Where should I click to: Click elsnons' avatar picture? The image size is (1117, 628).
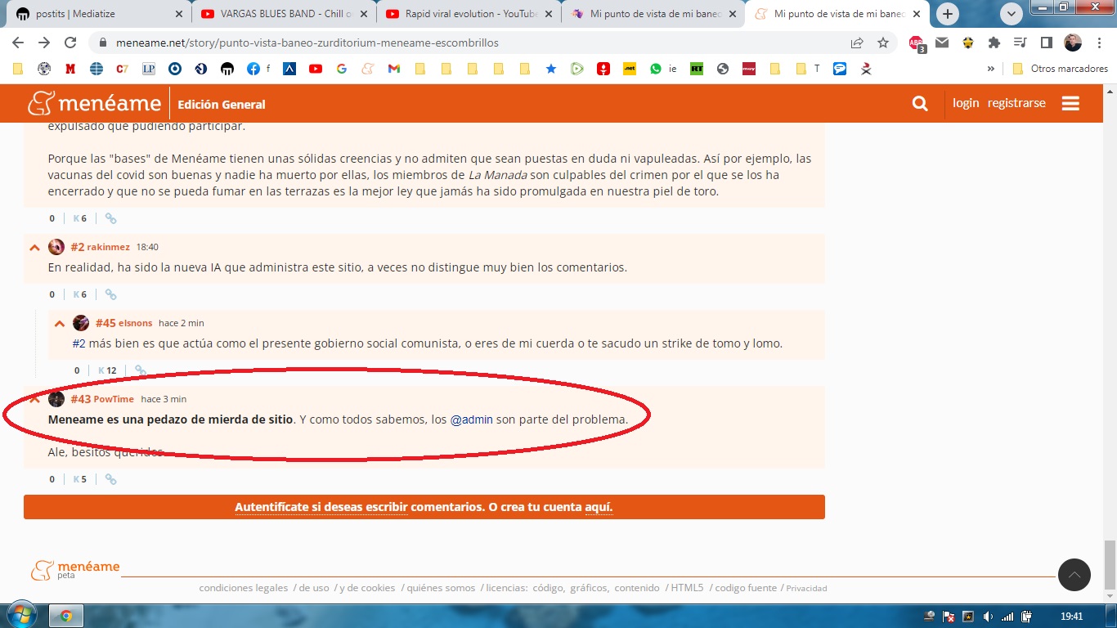[81, 323]
